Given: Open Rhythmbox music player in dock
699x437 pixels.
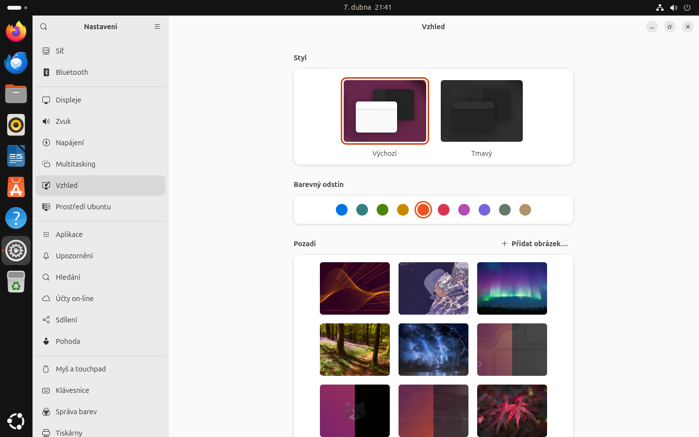Looking at the screenshot, I should (16, 125).
